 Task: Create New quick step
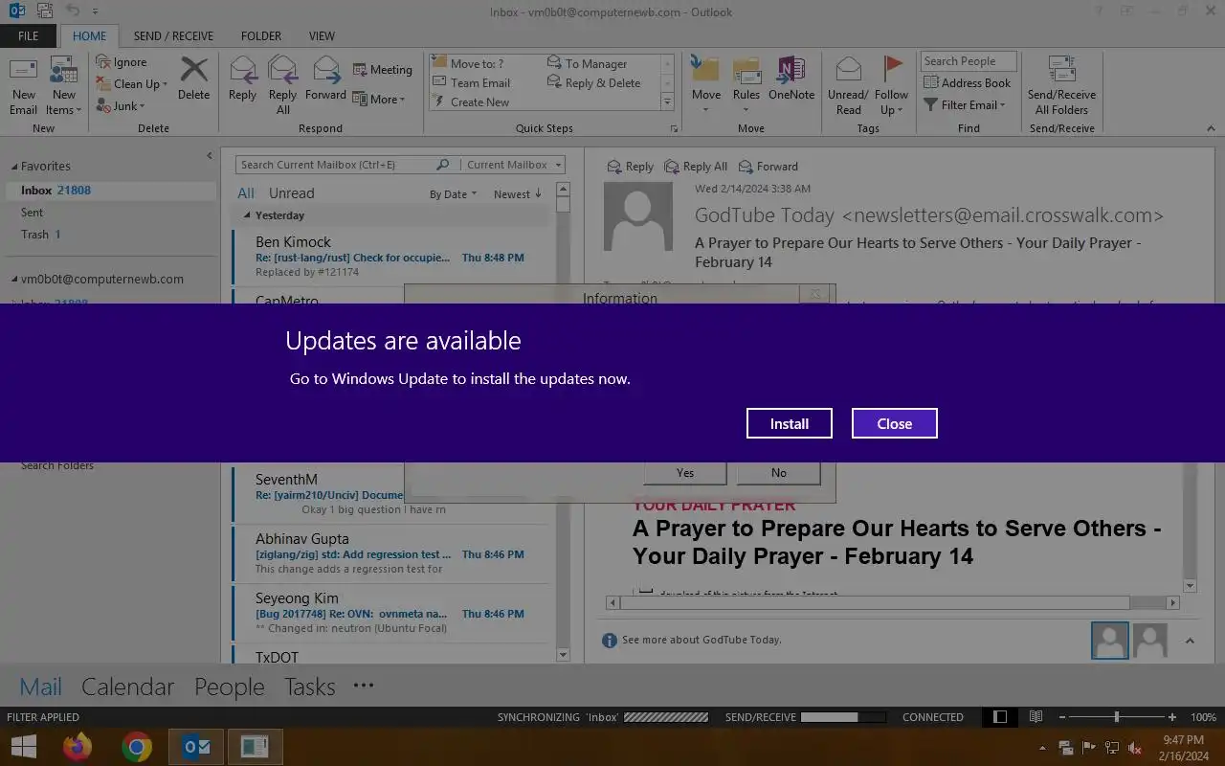471,101
